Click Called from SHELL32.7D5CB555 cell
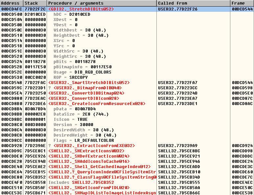Image resolution: width=254 pixels, height=195 pixels. point(179,183)
